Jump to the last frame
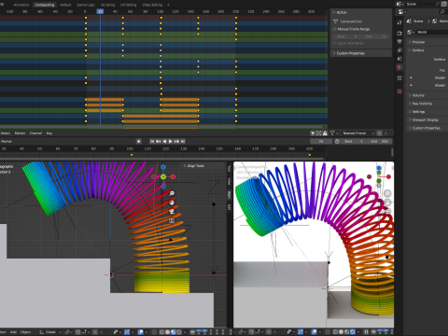 click(x=183, y=141)
